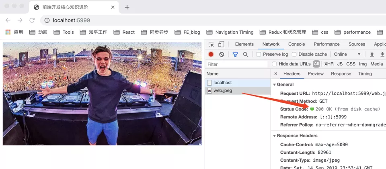
Task: Open the Preview tab of the request
Action: point(316,74)
